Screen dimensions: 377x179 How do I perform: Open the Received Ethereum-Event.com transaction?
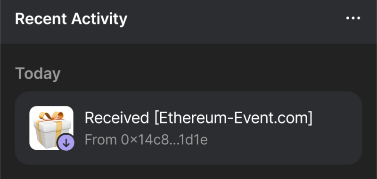pyautogui.click(x=188, y=128)
